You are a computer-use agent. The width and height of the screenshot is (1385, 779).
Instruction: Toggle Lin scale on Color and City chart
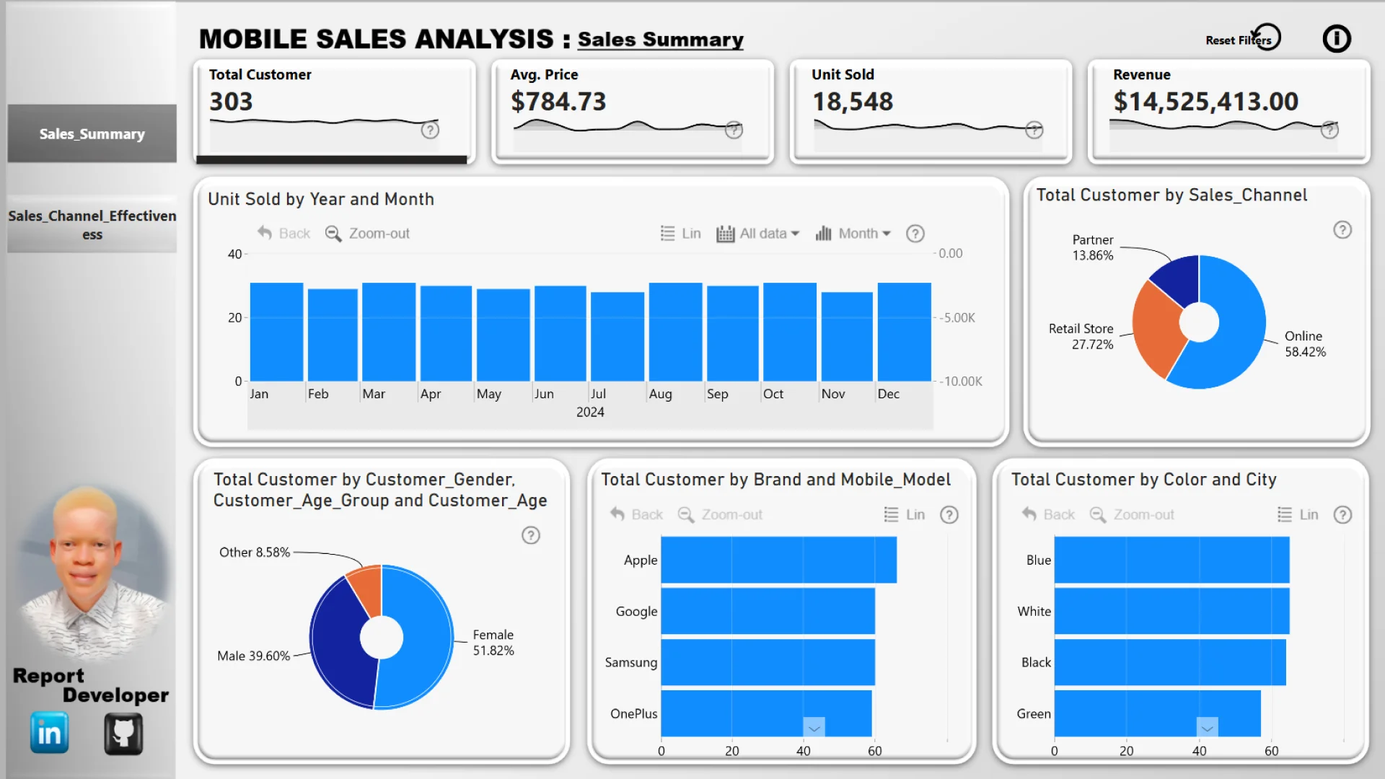[x=1298, y=515]
